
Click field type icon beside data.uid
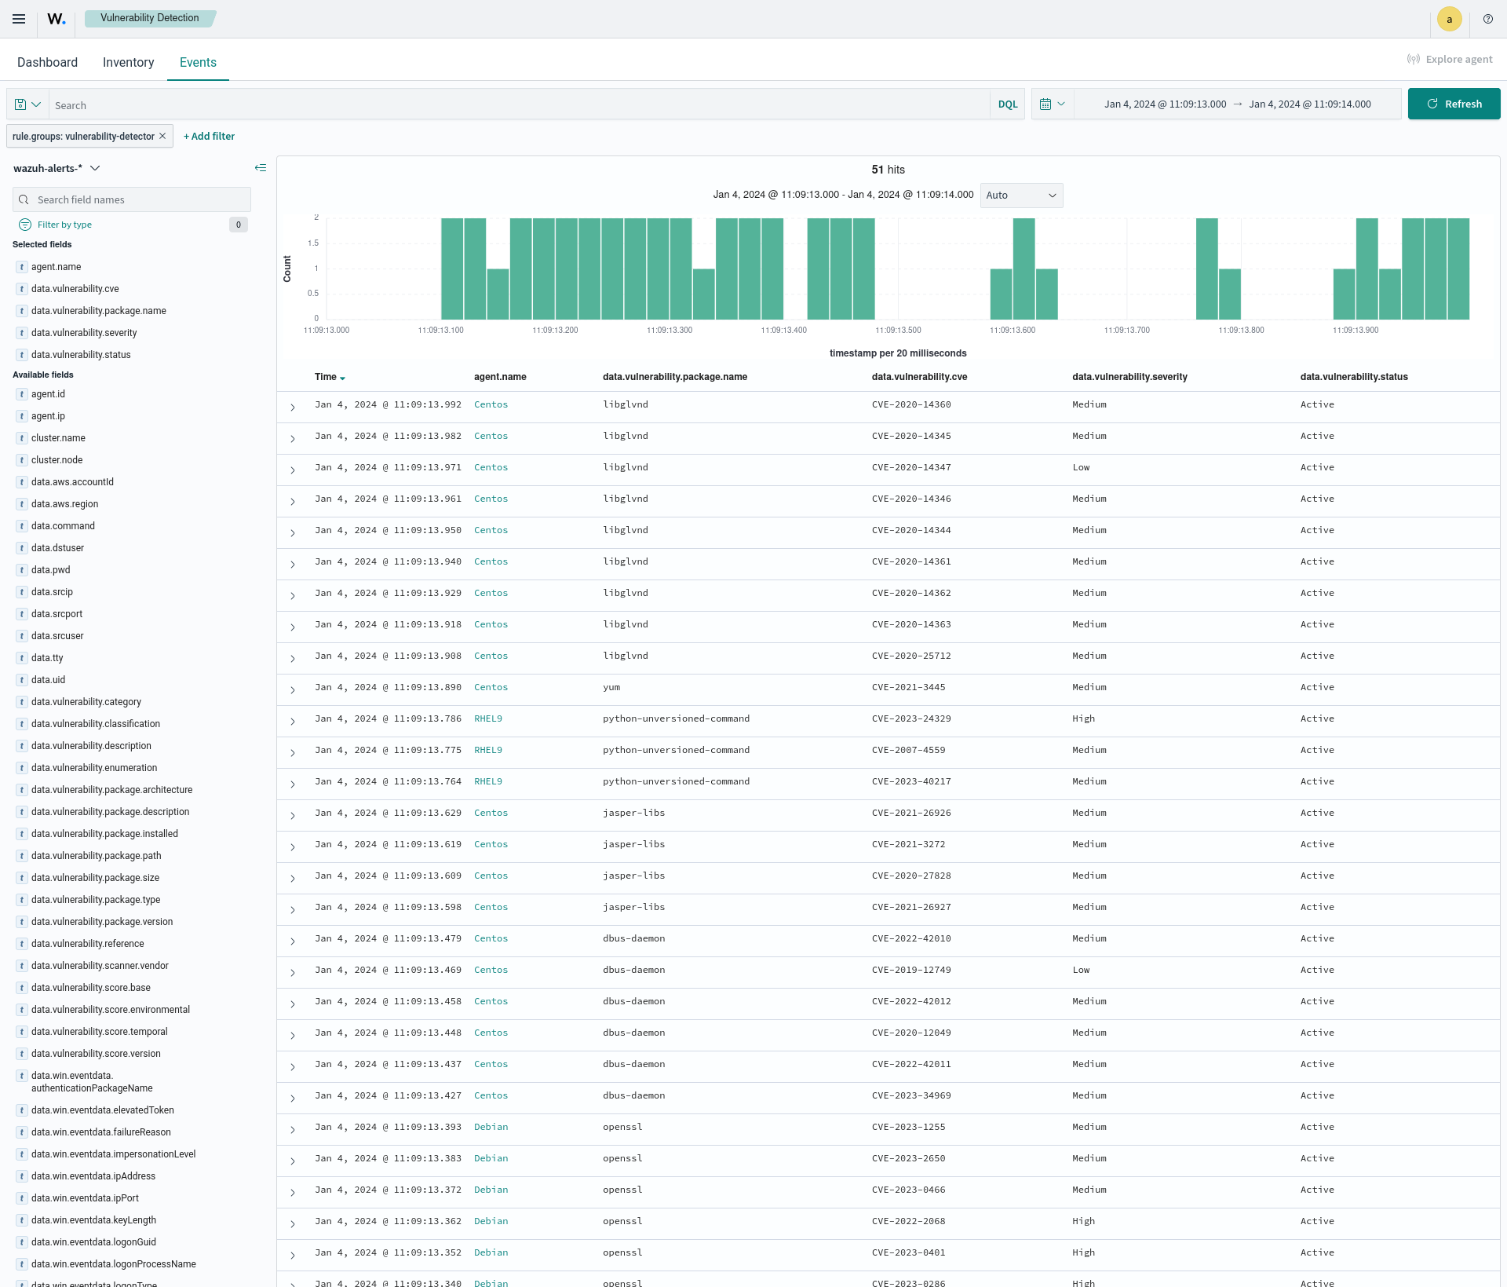coord(22,680)
